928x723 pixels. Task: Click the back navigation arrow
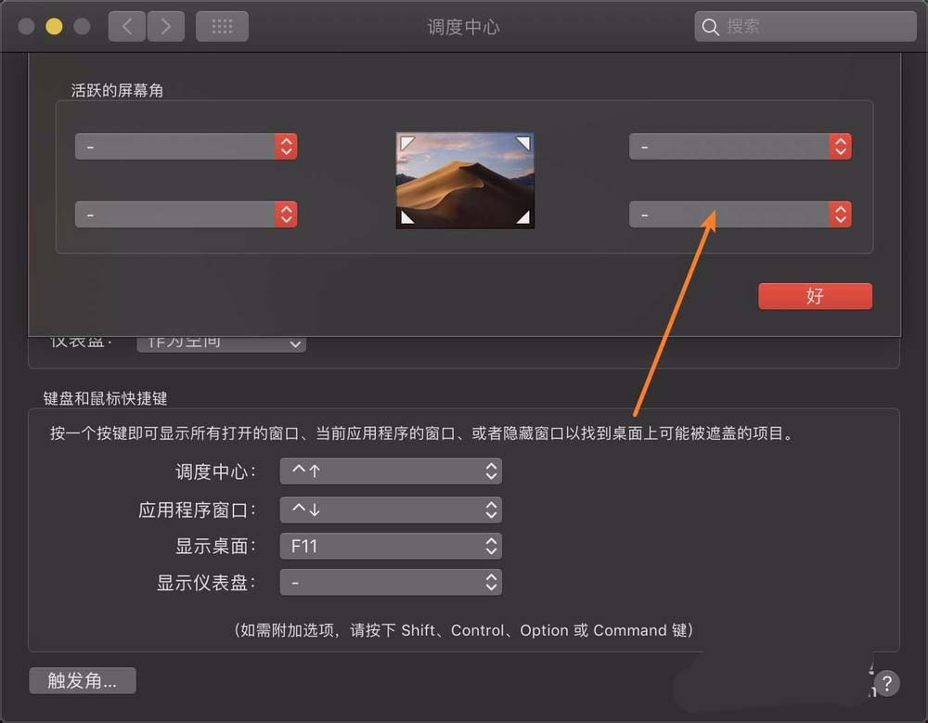[x=126, y=26]
